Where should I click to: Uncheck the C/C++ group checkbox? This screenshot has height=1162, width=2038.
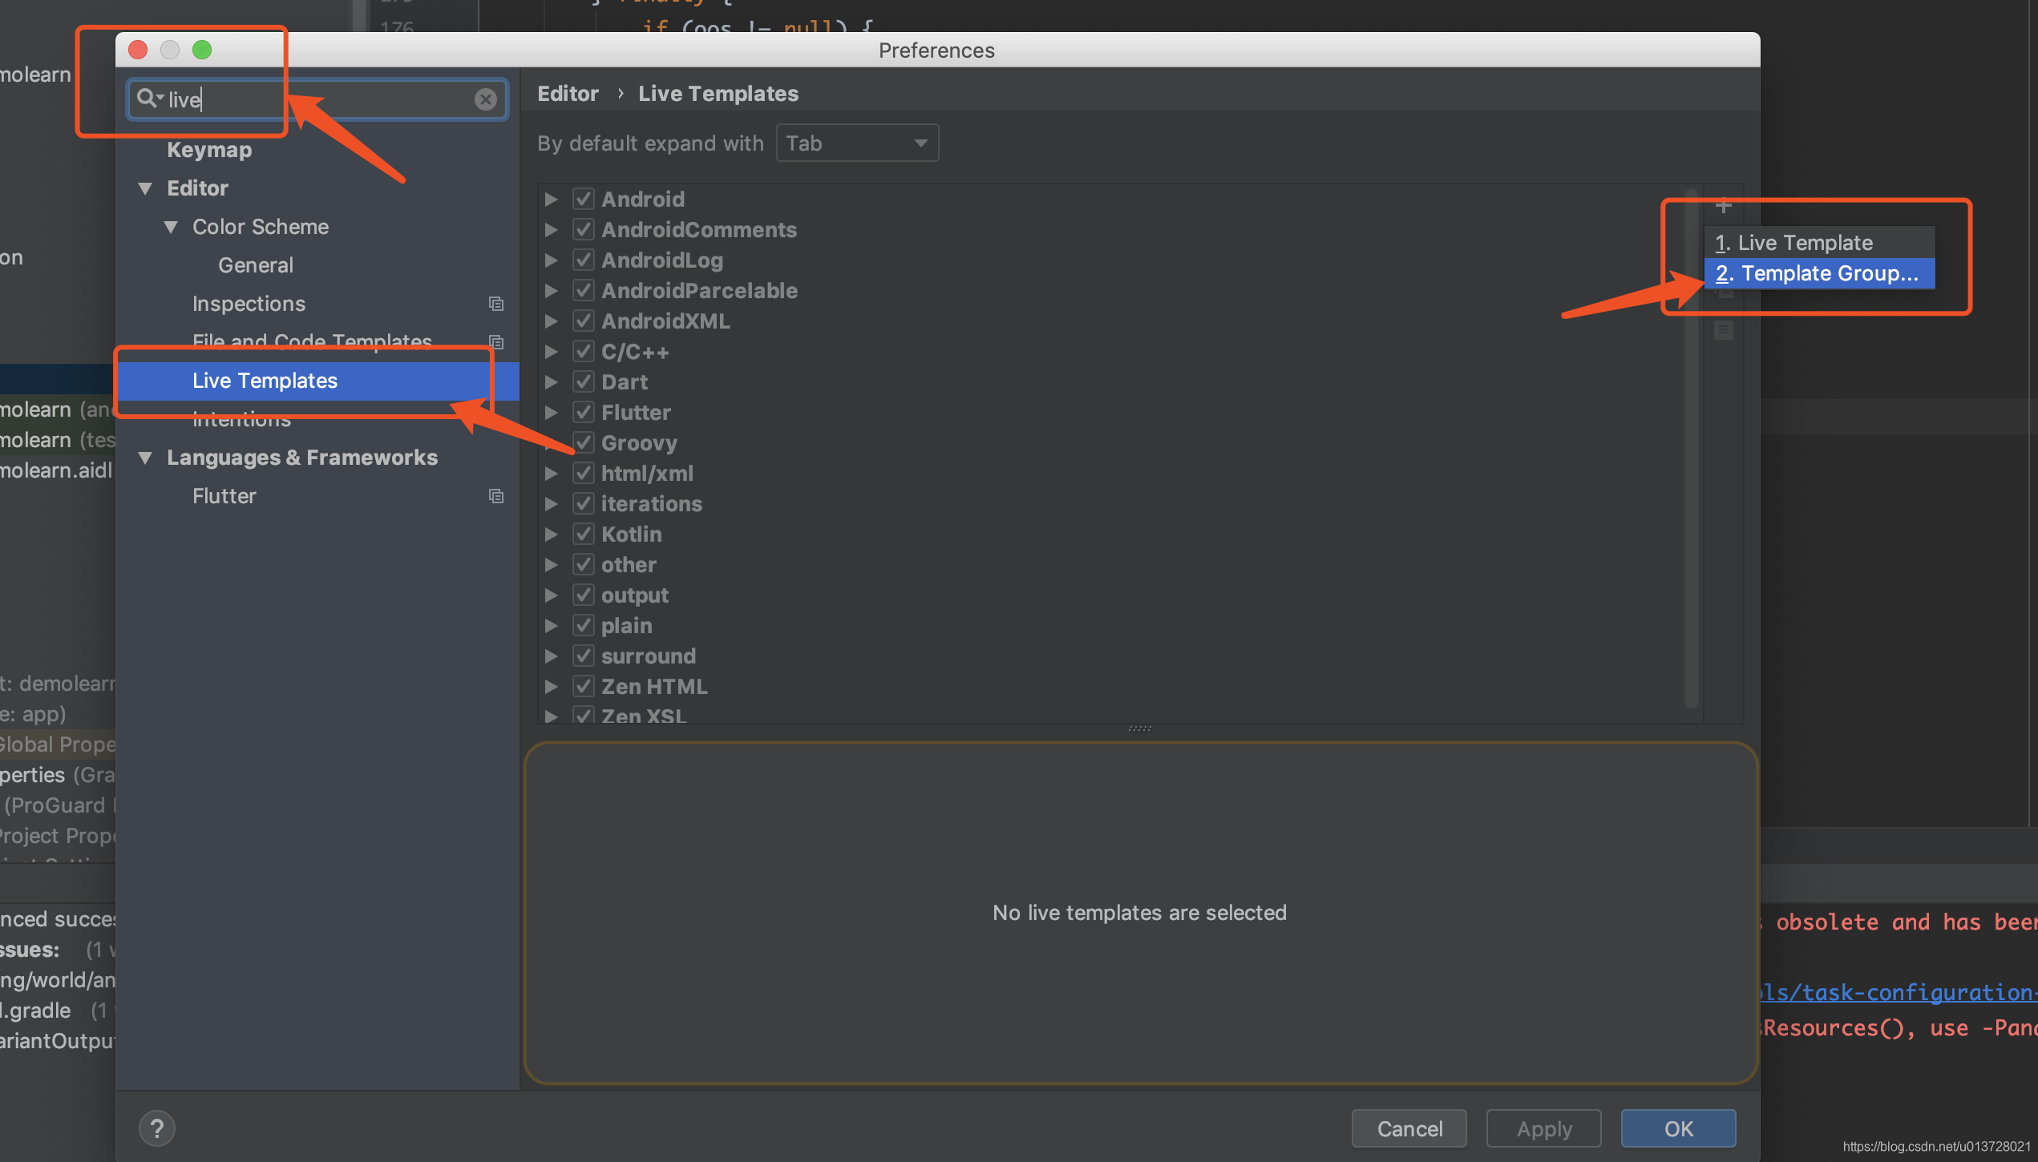tap(584, 351)
